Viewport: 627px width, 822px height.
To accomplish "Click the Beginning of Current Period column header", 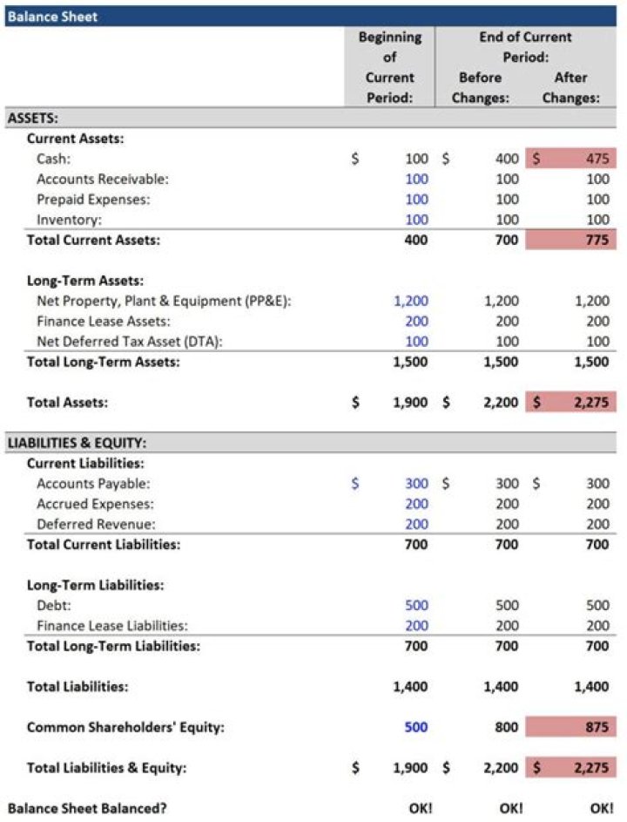I will tap(390, 67).
